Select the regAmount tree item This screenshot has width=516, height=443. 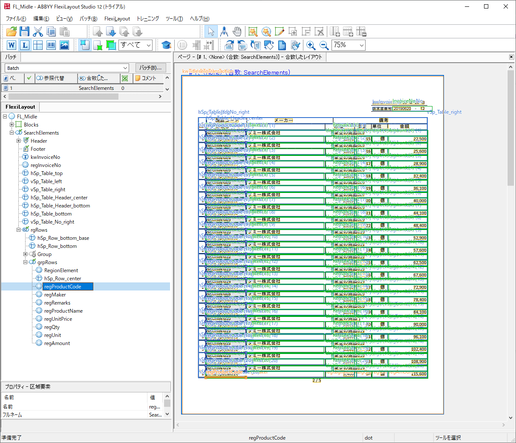pyautogui.click(x=57, y=343)
